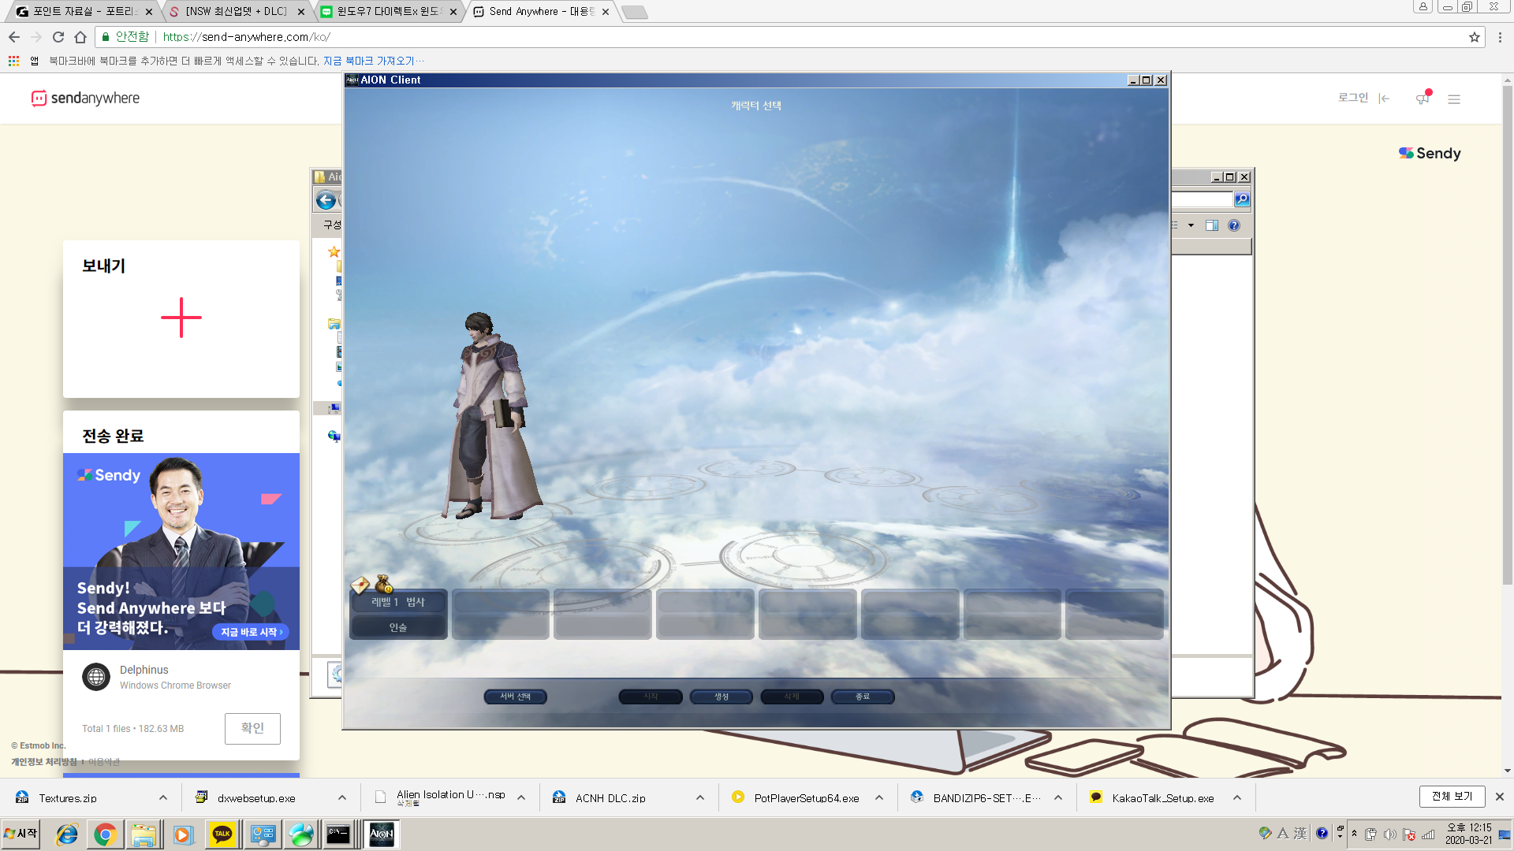Click the KakaoTalk taskbar icon
Image resolution: width=1514 pixels, height=851 pixels.
coord(222,834)
